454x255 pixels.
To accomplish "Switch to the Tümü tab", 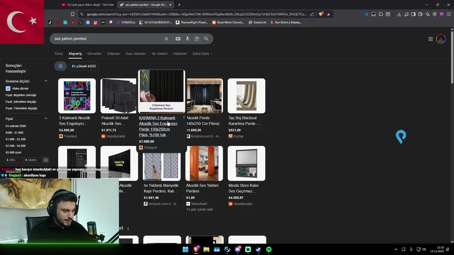I will coord(59,53).
